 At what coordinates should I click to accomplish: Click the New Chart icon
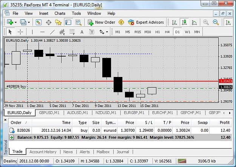(10, 22)
